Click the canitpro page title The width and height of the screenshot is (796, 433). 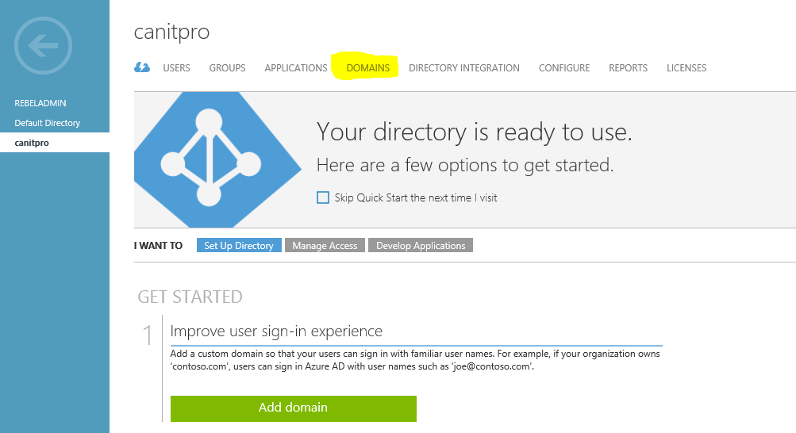(171, 32)
